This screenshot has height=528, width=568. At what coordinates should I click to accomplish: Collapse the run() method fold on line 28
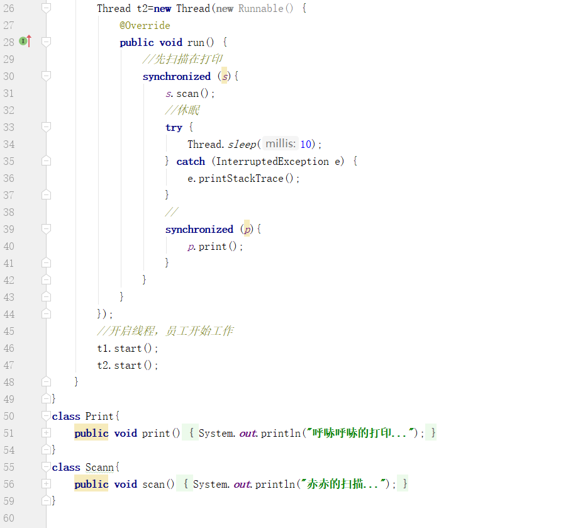point(46,42)
